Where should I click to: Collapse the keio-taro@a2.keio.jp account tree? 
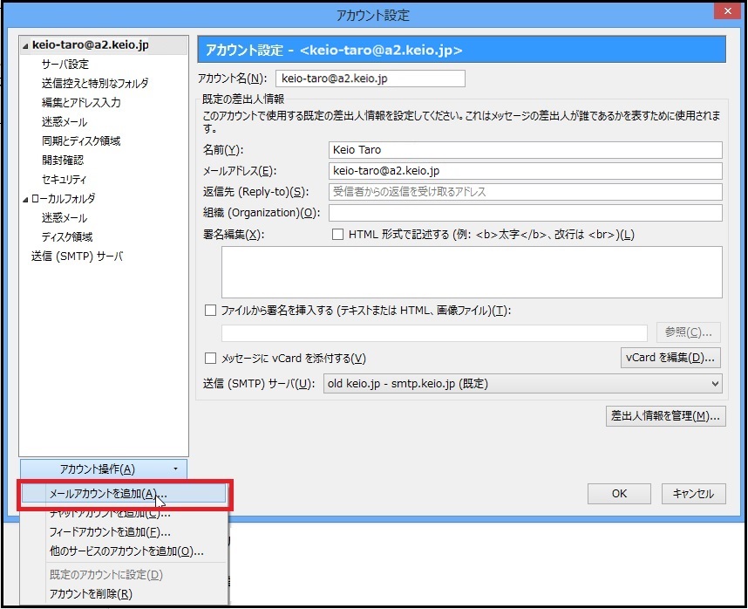26,45
